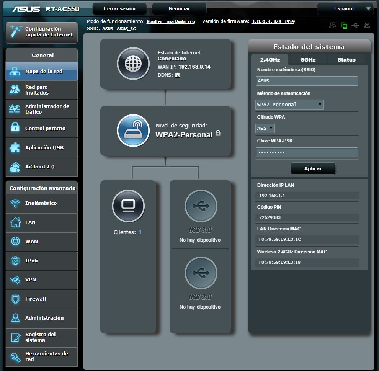The width and height of the screenshot is (379, 371).
Task: Open AiCloud 2.0 menu item
Action: 42,167
